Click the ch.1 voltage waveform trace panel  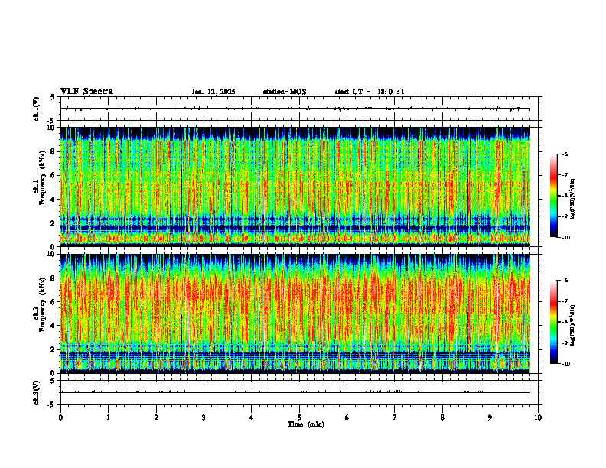coord(299,109)
